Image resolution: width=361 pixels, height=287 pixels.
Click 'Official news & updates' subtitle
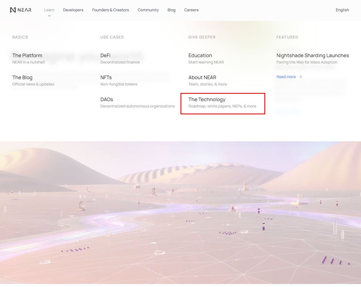(33, 84)
